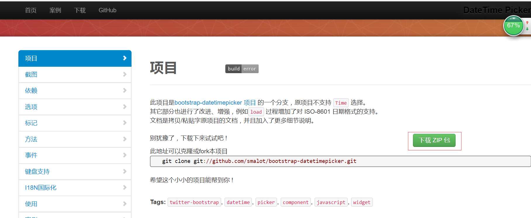Select the I18N国际化 sidebar item

75,188
